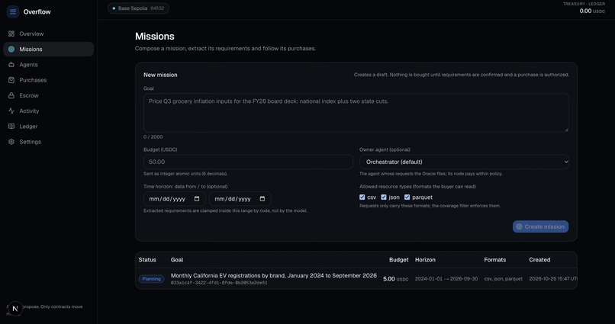The width and height of the screenshot is (615, 324).
Task: Open the California EV registrations mission row
Action: pos(356,278)
